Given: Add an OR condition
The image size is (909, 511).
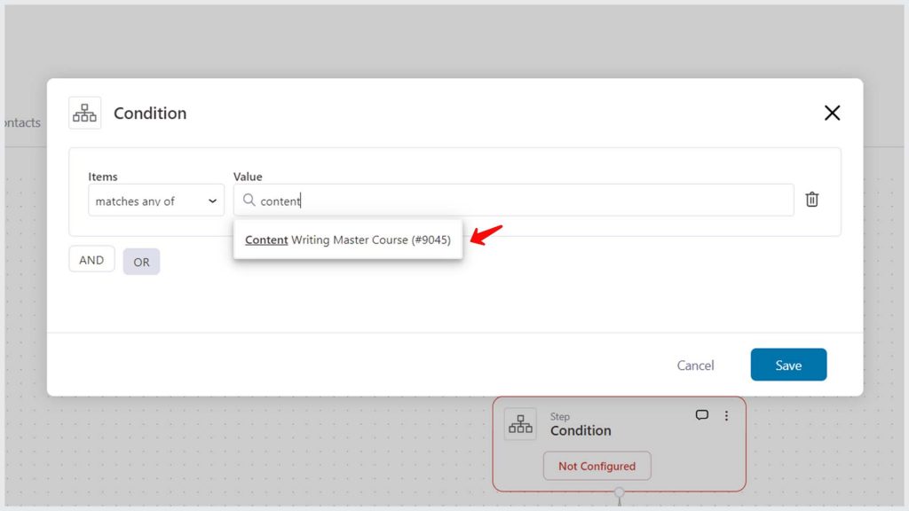Looking at the screenshot, I should [141, 262].
